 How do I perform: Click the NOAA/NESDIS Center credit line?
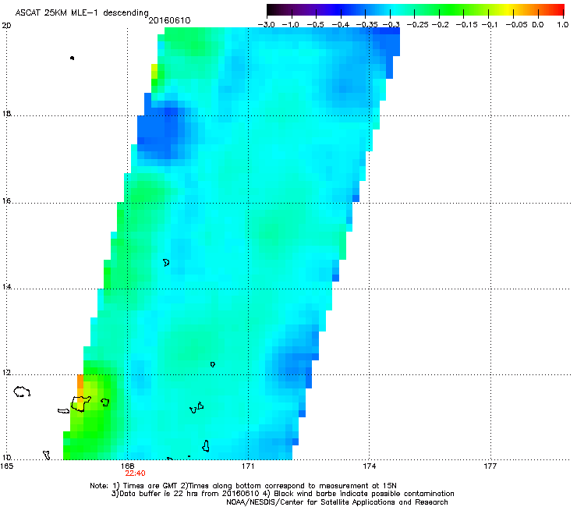point(337,502)
